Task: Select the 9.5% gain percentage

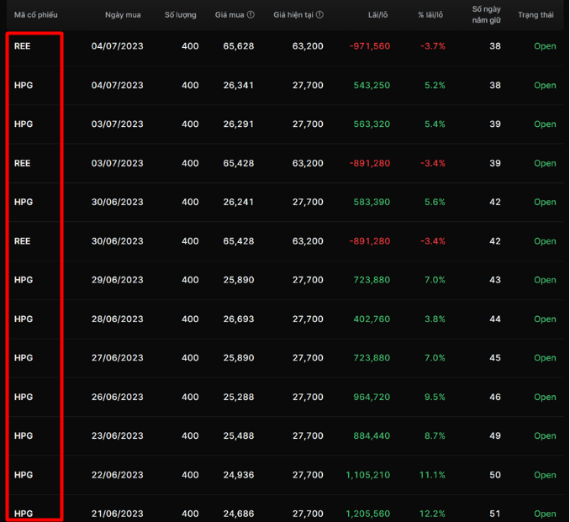Action: tap(435, 397)
